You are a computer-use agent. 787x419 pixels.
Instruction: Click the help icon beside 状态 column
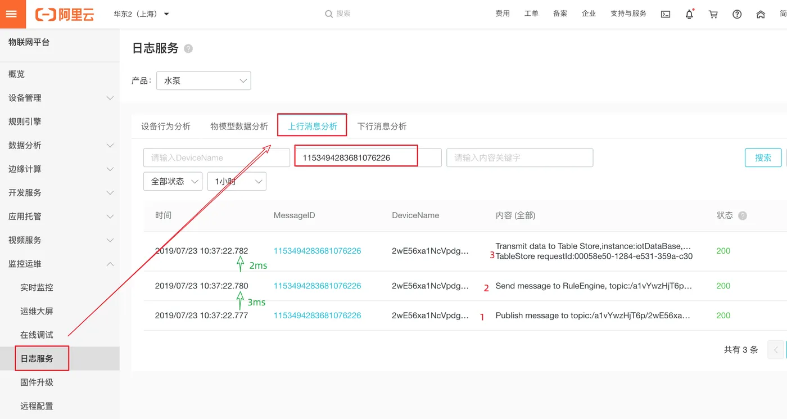pyautogui.click(x=743, y=216)
